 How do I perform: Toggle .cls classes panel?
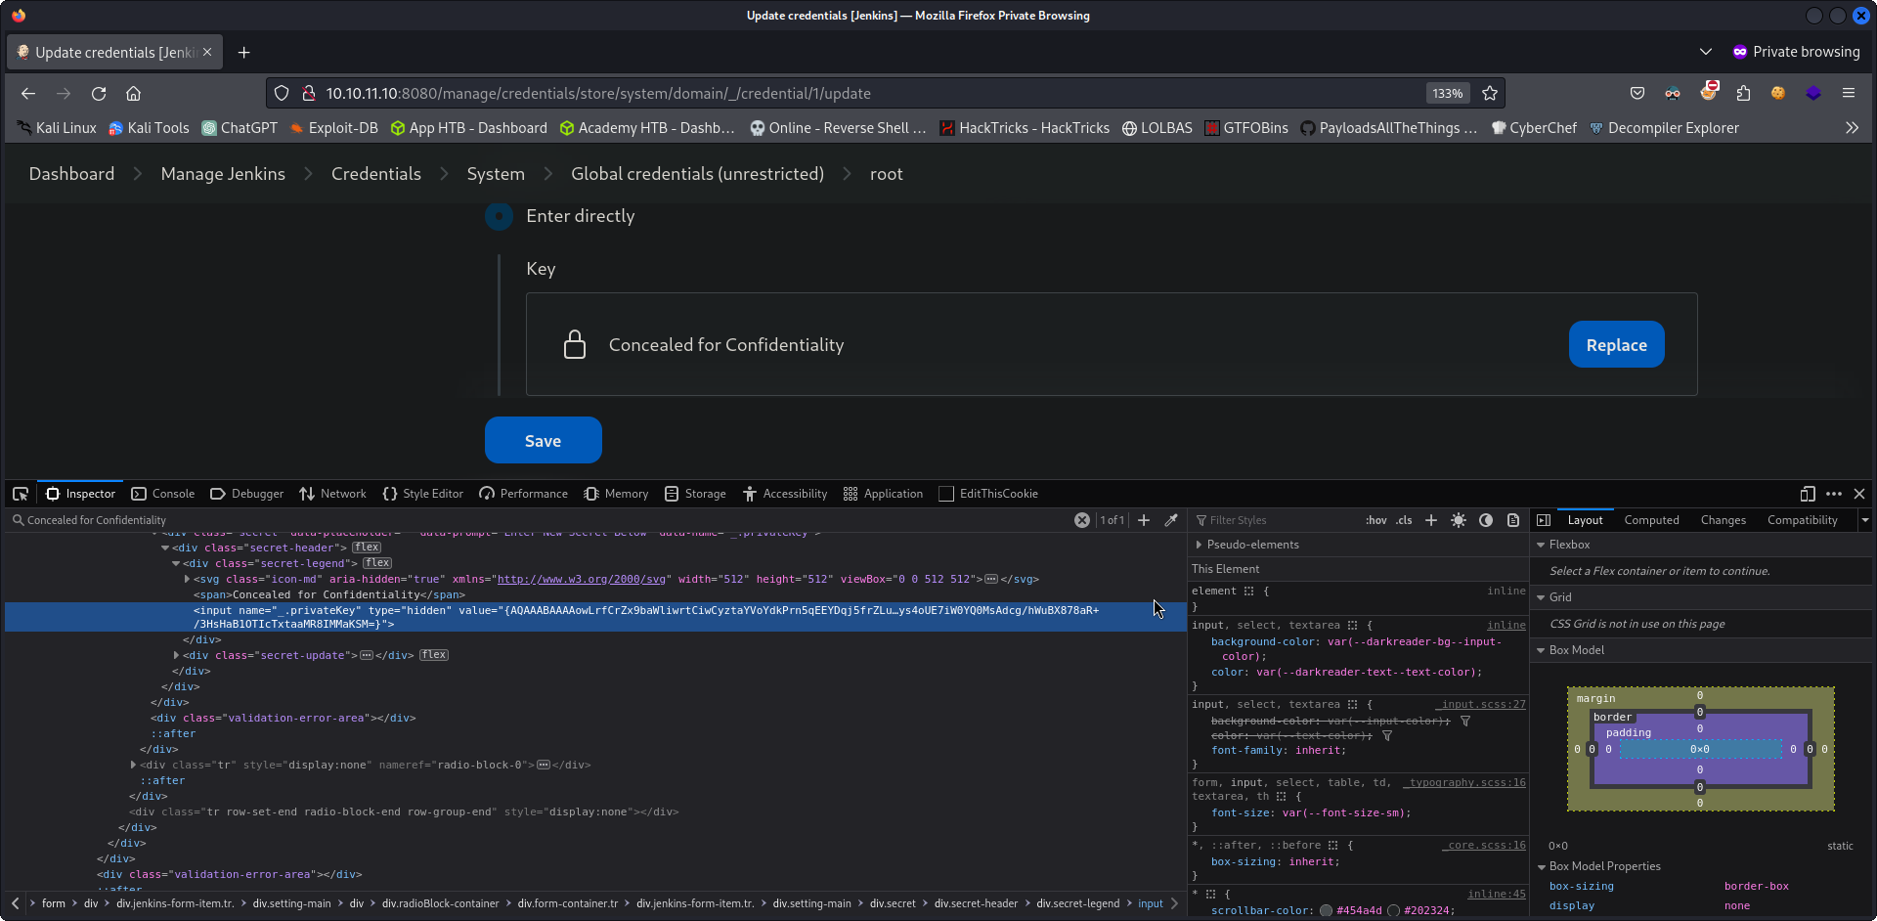(1404, 520)
